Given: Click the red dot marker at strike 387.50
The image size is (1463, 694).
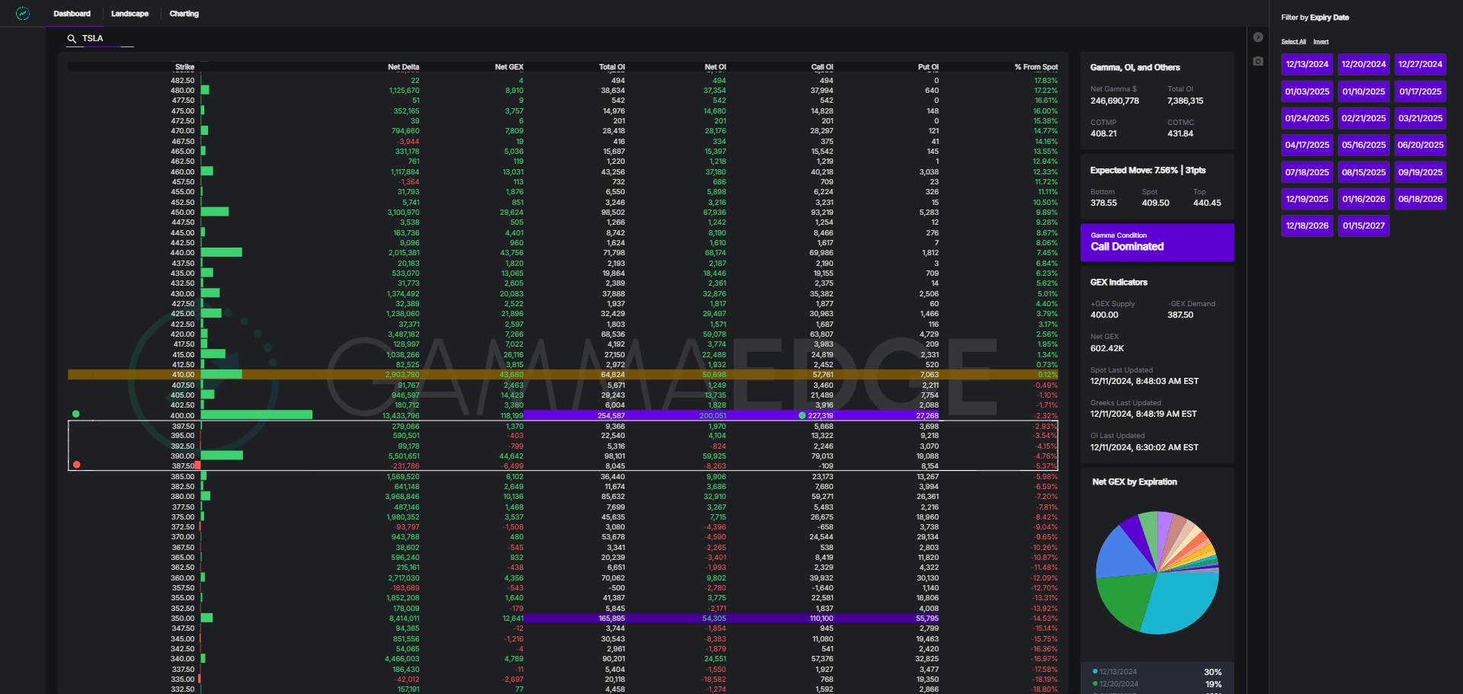Looking at the screenshot, I should pos(76,465).
